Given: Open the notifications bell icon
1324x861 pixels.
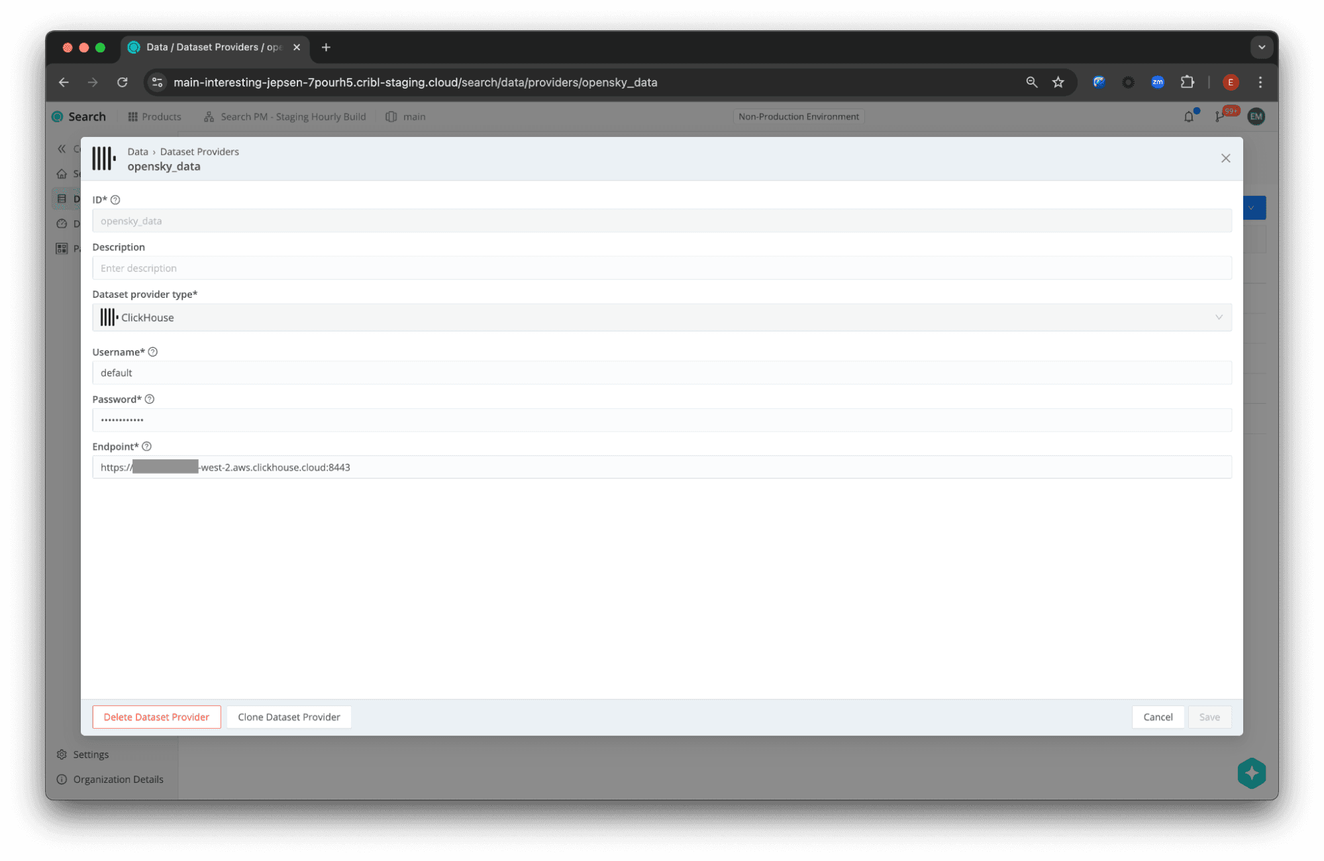Looking at the screenshot, I should 1188,116.
